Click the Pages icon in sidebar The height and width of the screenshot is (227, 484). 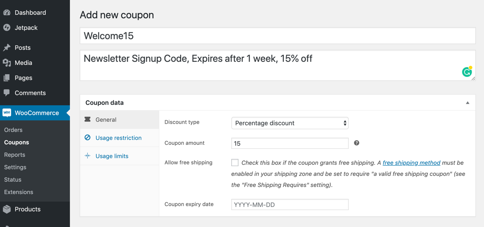7,78
